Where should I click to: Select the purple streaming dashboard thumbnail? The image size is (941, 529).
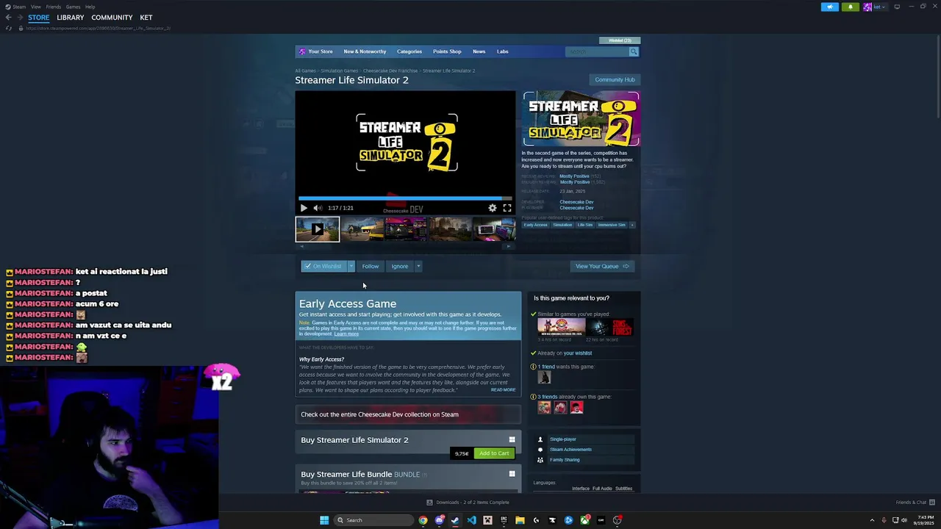(406, 229)
